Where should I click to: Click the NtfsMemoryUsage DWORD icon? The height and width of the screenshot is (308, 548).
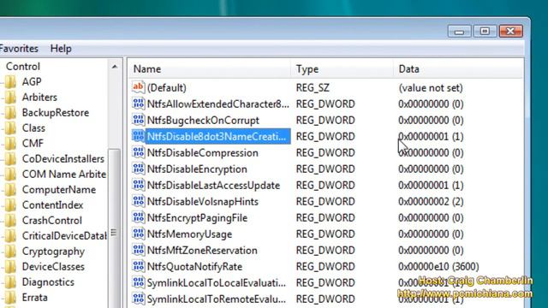click(139, 234)
